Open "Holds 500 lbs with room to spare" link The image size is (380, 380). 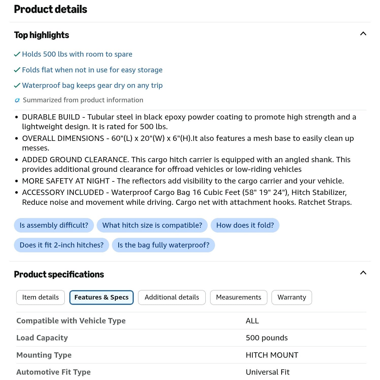(x=77, y=54)
